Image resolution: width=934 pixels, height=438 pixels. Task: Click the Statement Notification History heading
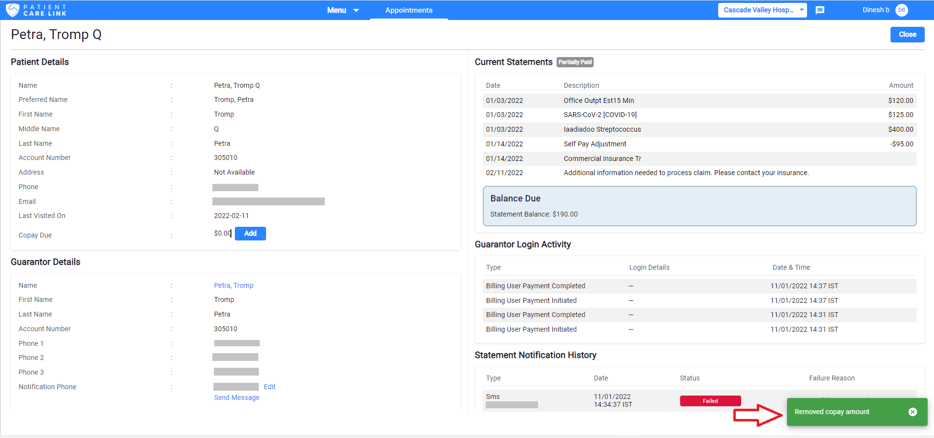point(535,355)
